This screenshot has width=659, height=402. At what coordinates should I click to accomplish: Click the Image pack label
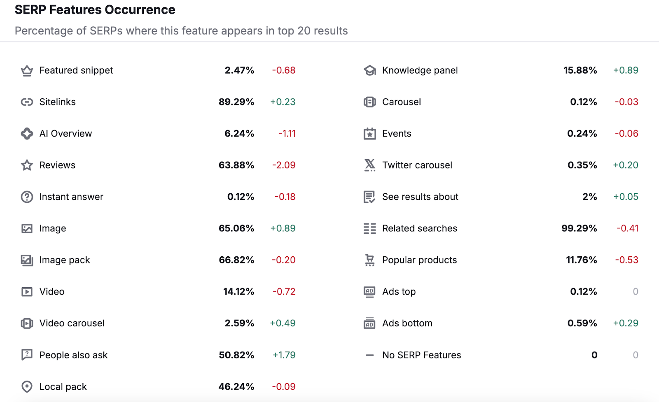(65, 260)
